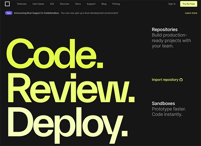Go to the iOS page
The height and width of the screenshot is (146, 201).
point(52,4)
